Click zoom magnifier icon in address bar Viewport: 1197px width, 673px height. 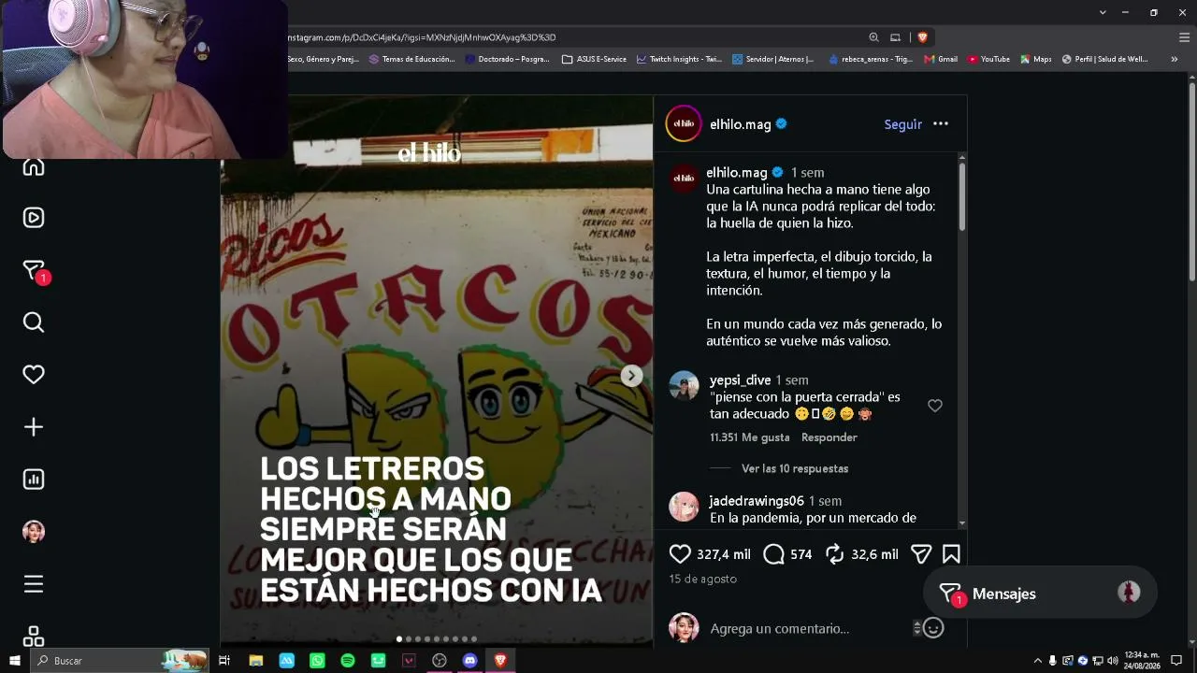(873, 37)
